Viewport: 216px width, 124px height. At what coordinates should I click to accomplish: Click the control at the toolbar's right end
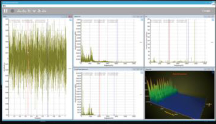pos(206,11)
